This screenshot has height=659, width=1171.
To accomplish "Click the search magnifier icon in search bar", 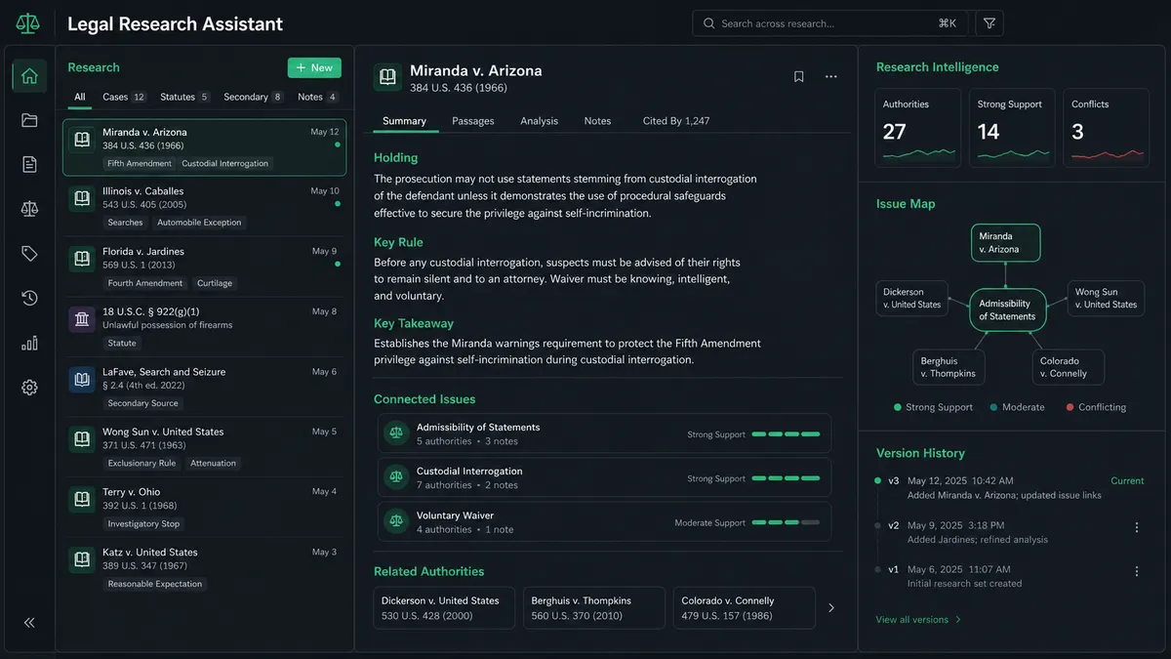I will click(x=708, y=23).
